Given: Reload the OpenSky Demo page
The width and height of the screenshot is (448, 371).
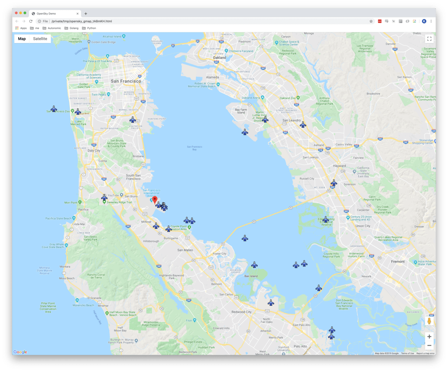Looking at the screenshot, I should [x=31, y=21].
